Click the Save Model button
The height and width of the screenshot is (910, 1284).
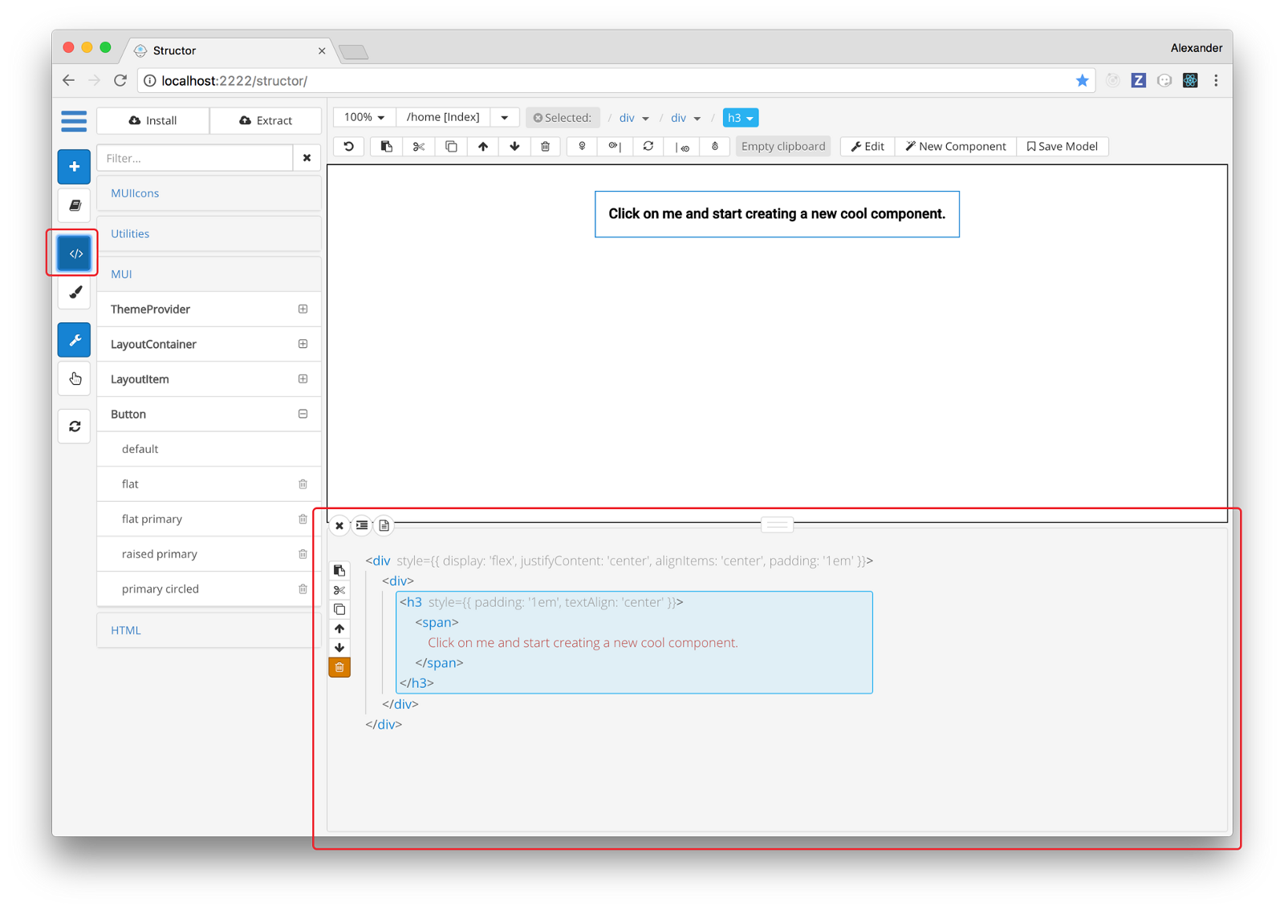click(1062, 147)
